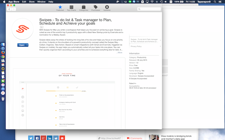Click the battery 100% indicator
The image size is (225, 140).
point(179,2)
